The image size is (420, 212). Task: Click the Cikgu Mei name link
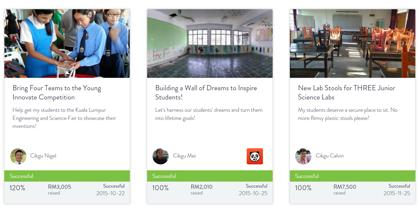point(184,156)
